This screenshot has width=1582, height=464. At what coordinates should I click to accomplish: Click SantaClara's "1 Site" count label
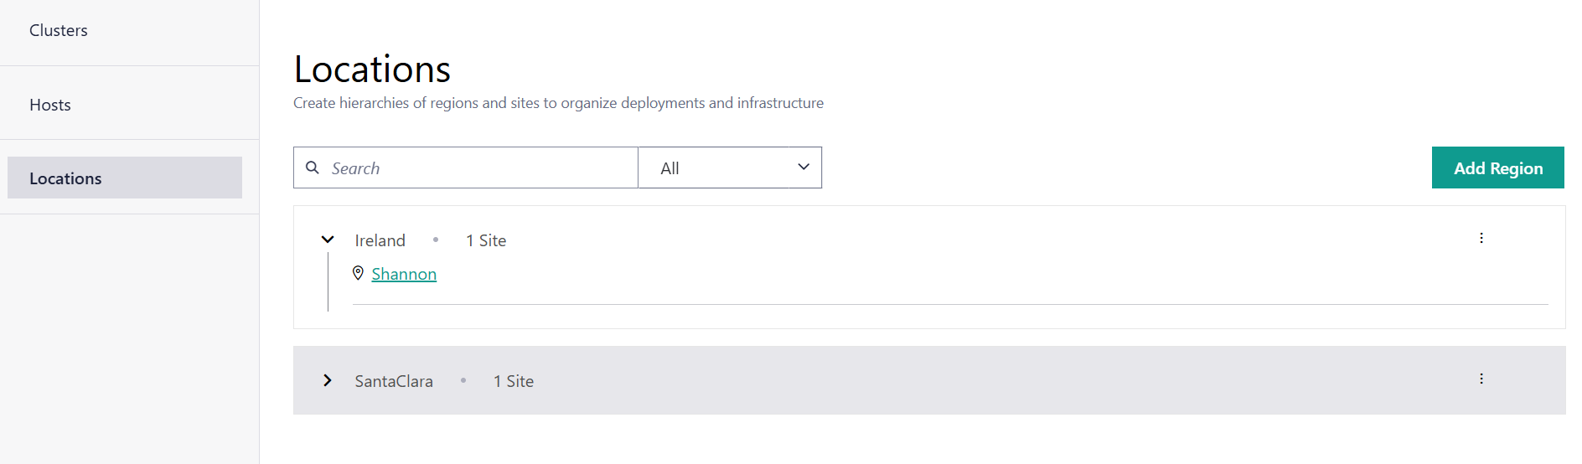pos(514,382)
